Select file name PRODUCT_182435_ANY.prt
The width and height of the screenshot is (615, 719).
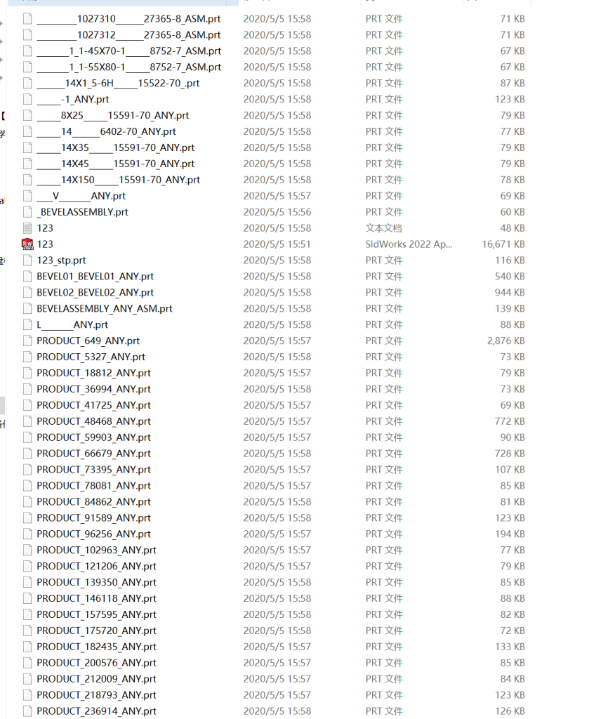click(x=96, y=647)
